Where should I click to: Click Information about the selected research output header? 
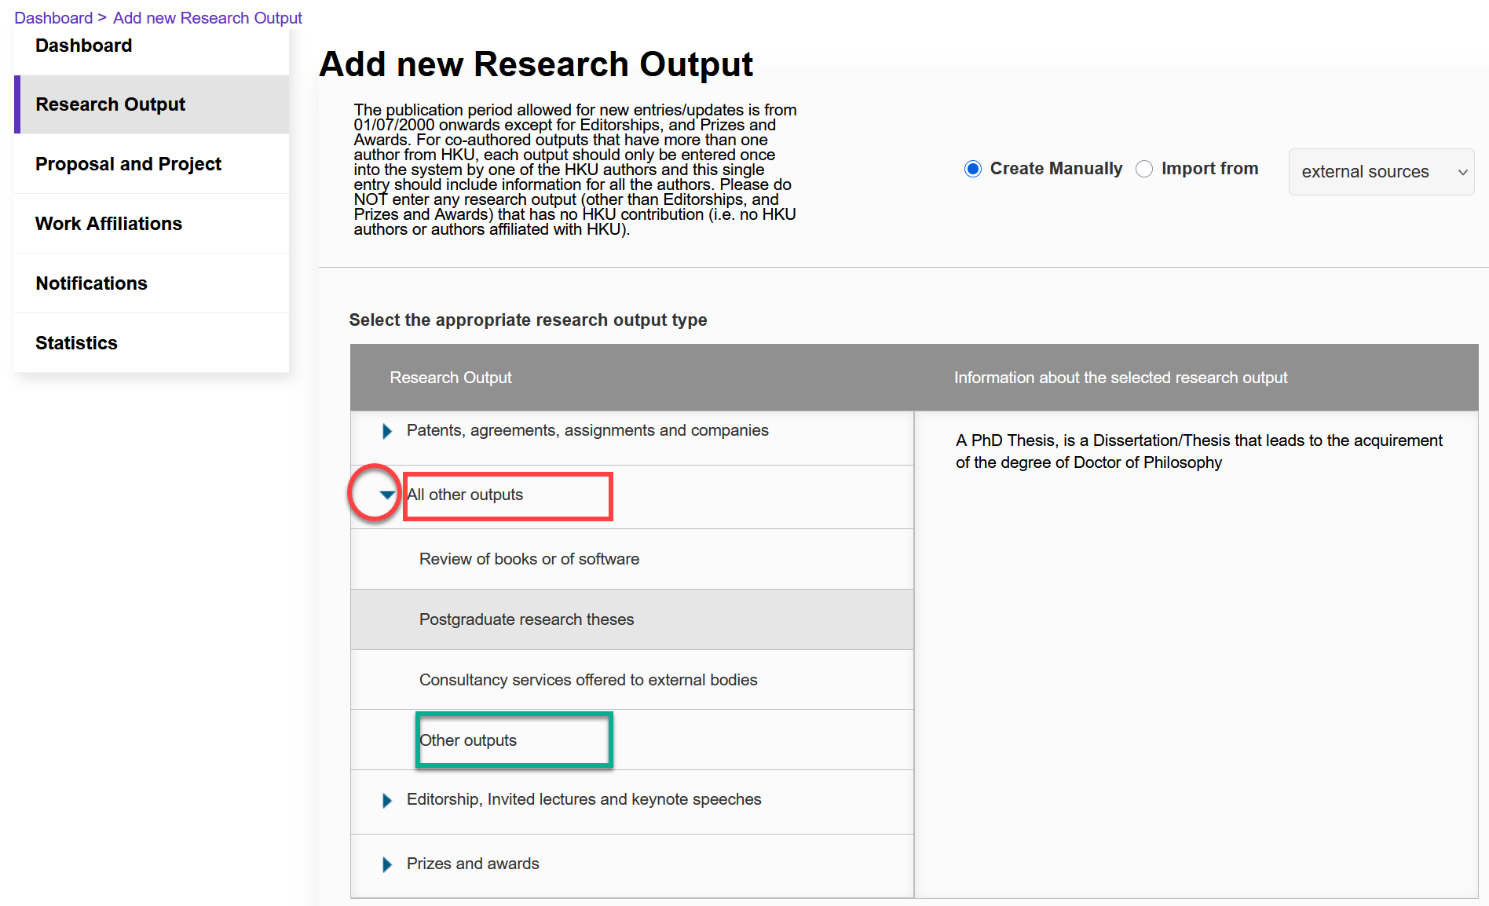pos(1121,378)
